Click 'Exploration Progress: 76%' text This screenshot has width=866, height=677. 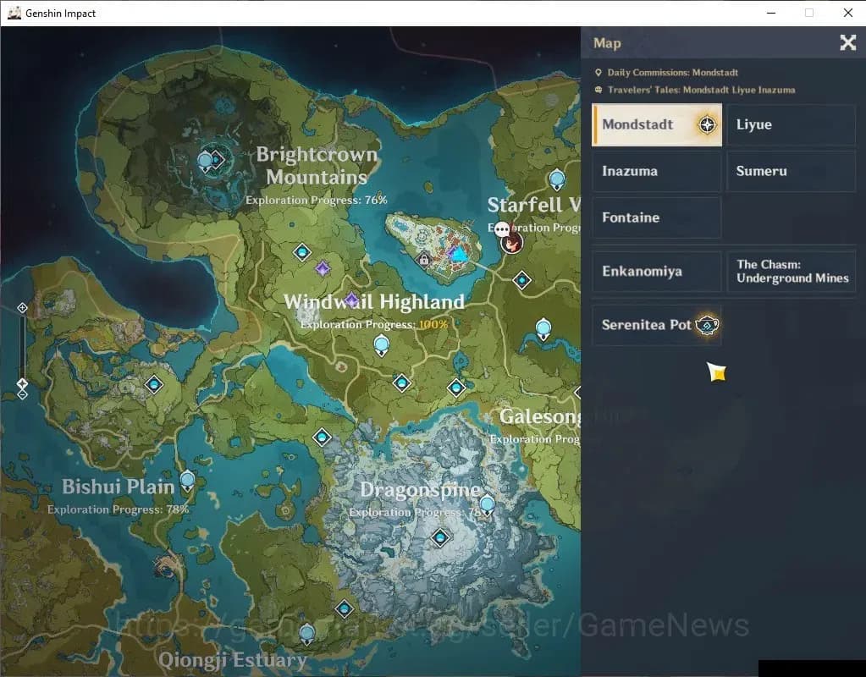317,200
